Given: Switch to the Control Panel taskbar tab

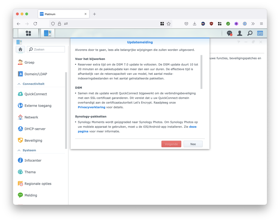Looking at the screenshot, I should [48, 33].
